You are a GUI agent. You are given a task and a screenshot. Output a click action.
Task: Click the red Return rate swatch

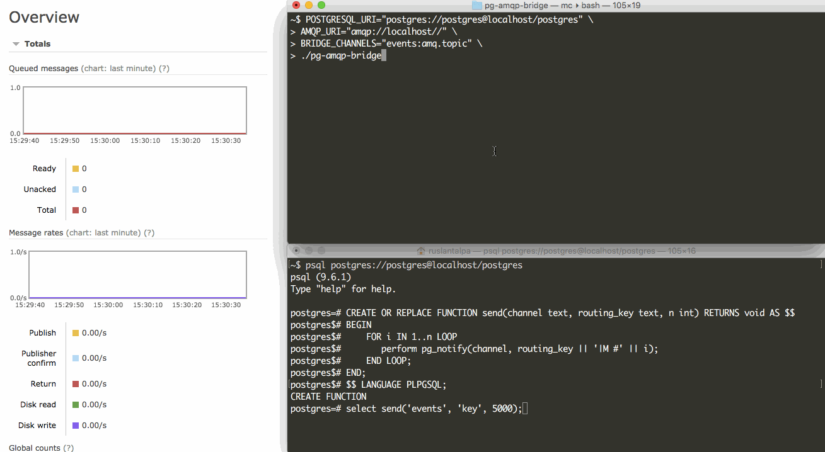pyautogui.click(x=76, y=384)
